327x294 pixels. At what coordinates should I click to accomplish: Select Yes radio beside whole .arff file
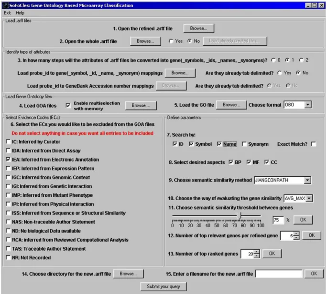point(171,41)
